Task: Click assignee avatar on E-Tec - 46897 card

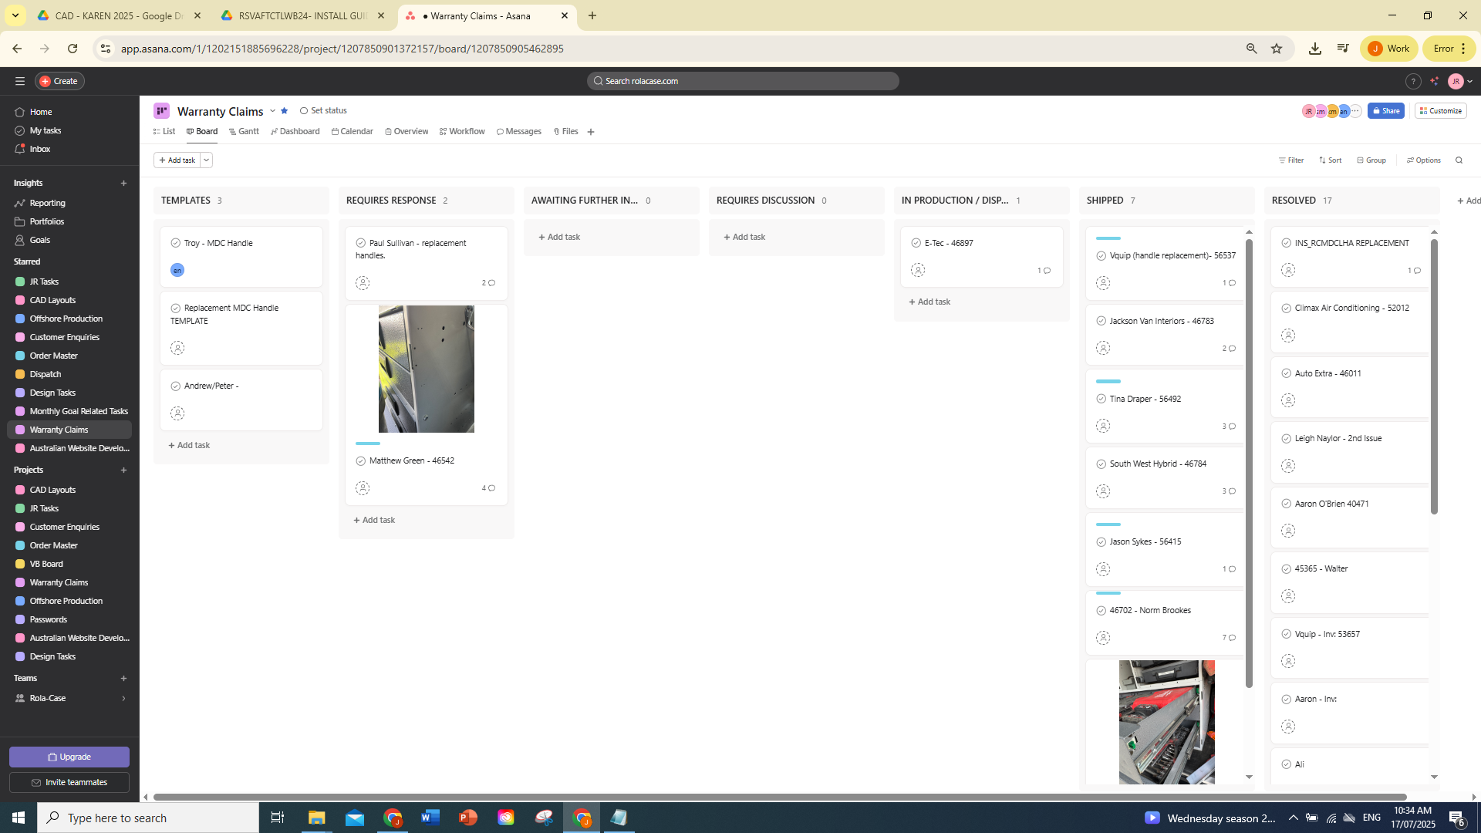Action: [917, 270]
